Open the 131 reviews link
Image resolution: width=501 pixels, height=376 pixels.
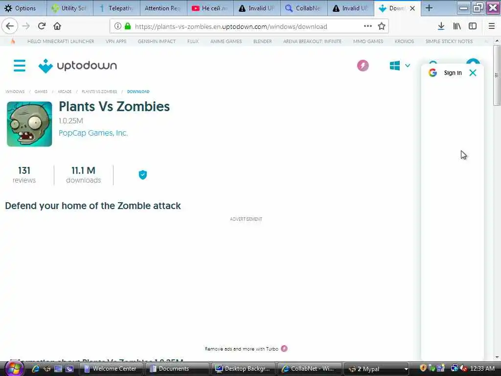pos(24,175)
